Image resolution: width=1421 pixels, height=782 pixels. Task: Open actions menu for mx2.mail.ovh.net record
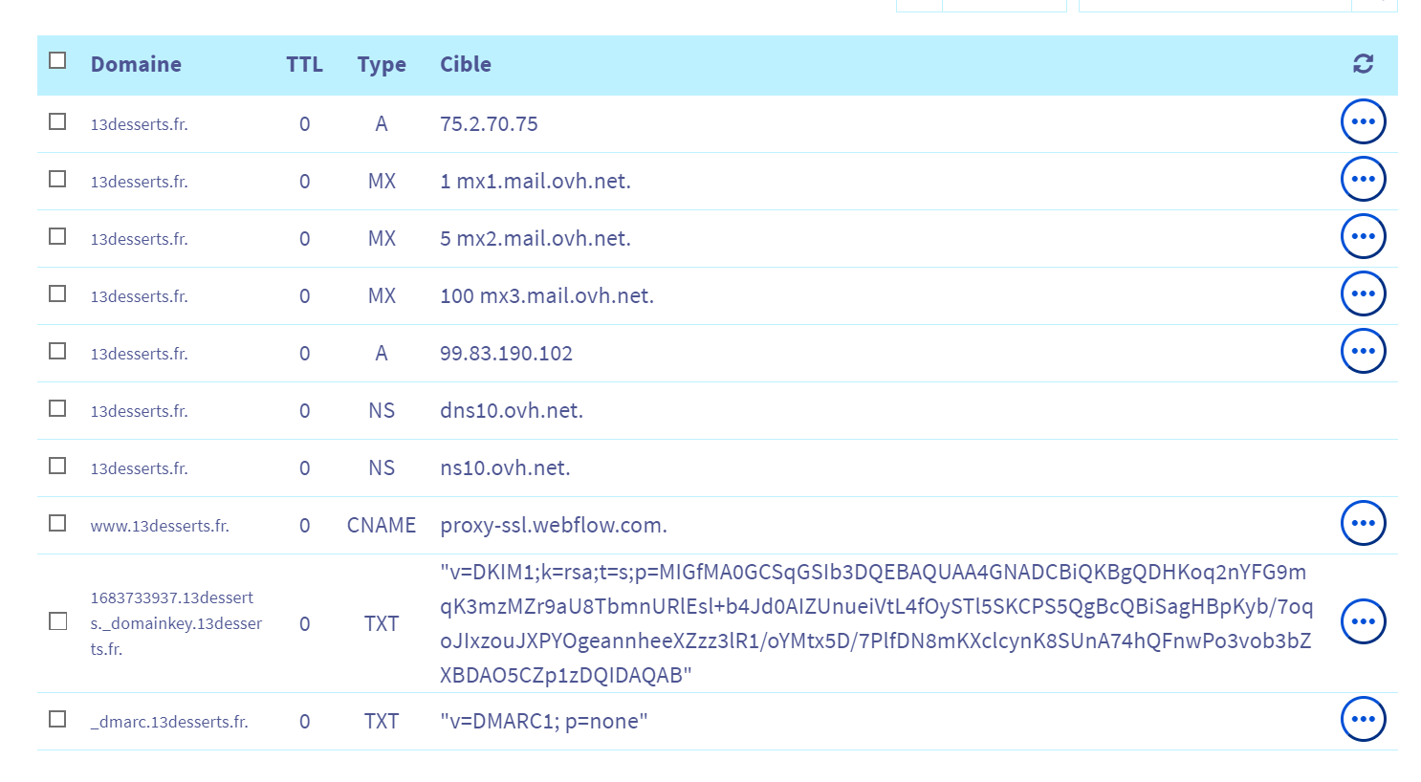[1363, 237]
